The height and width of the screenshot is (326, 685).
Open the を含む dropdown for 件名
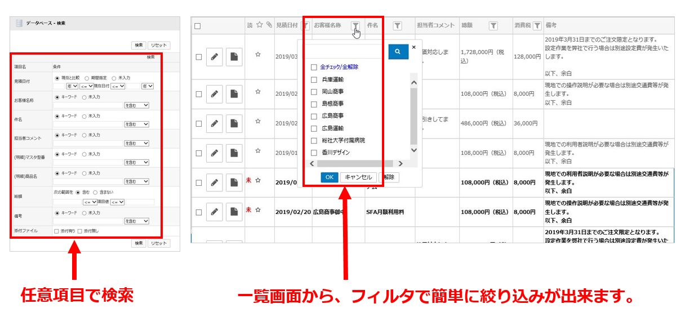pyautogui.click(x=136, y=124)
